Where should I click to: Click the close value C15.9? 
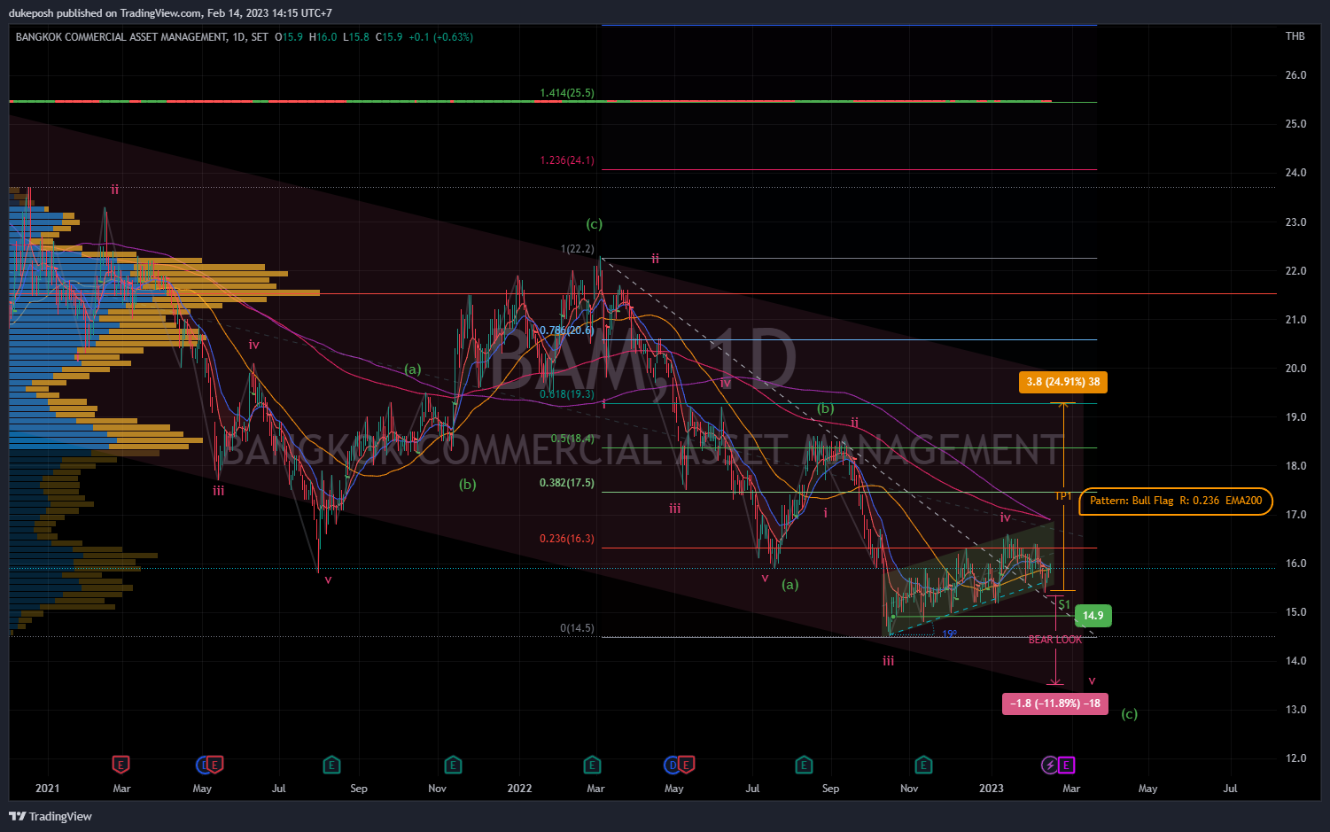pyautogui.click(x=389, y=37)
